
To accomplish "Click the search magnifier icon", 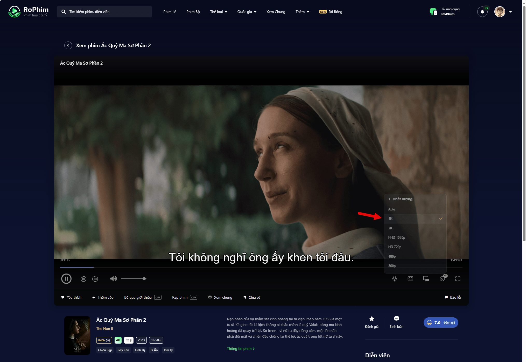I will (x=64, y=12).
